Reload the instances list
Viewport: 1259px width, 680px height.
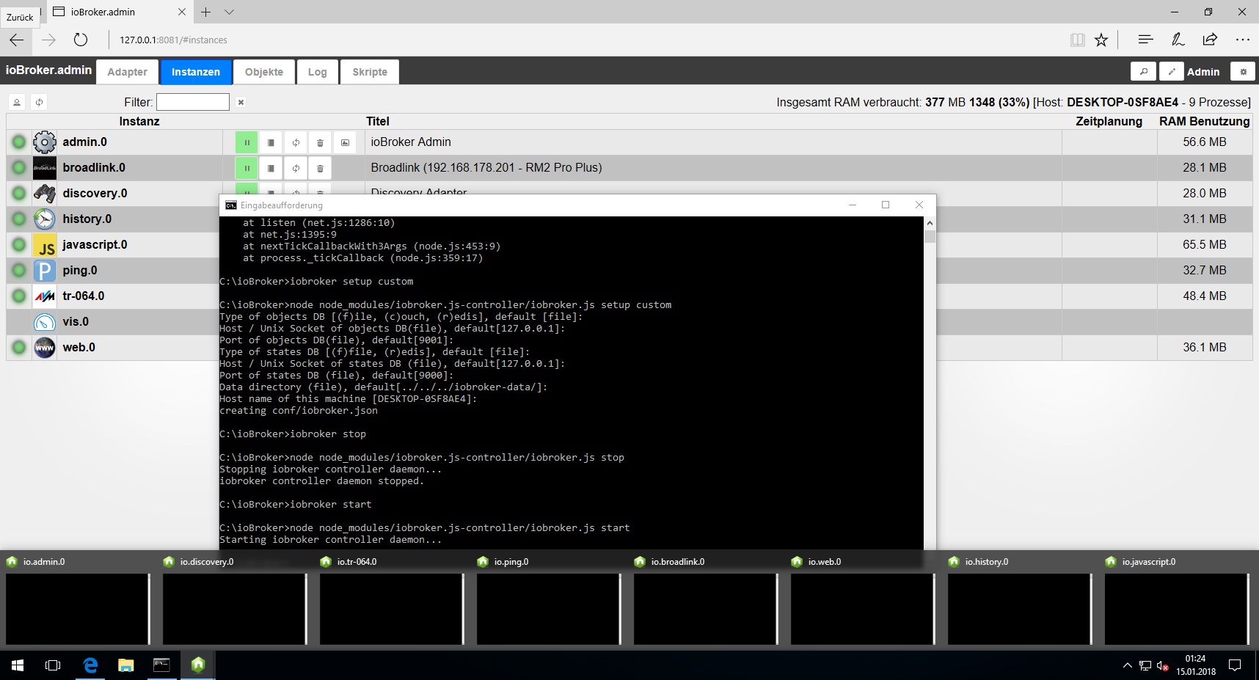click(x=40, y=102)
